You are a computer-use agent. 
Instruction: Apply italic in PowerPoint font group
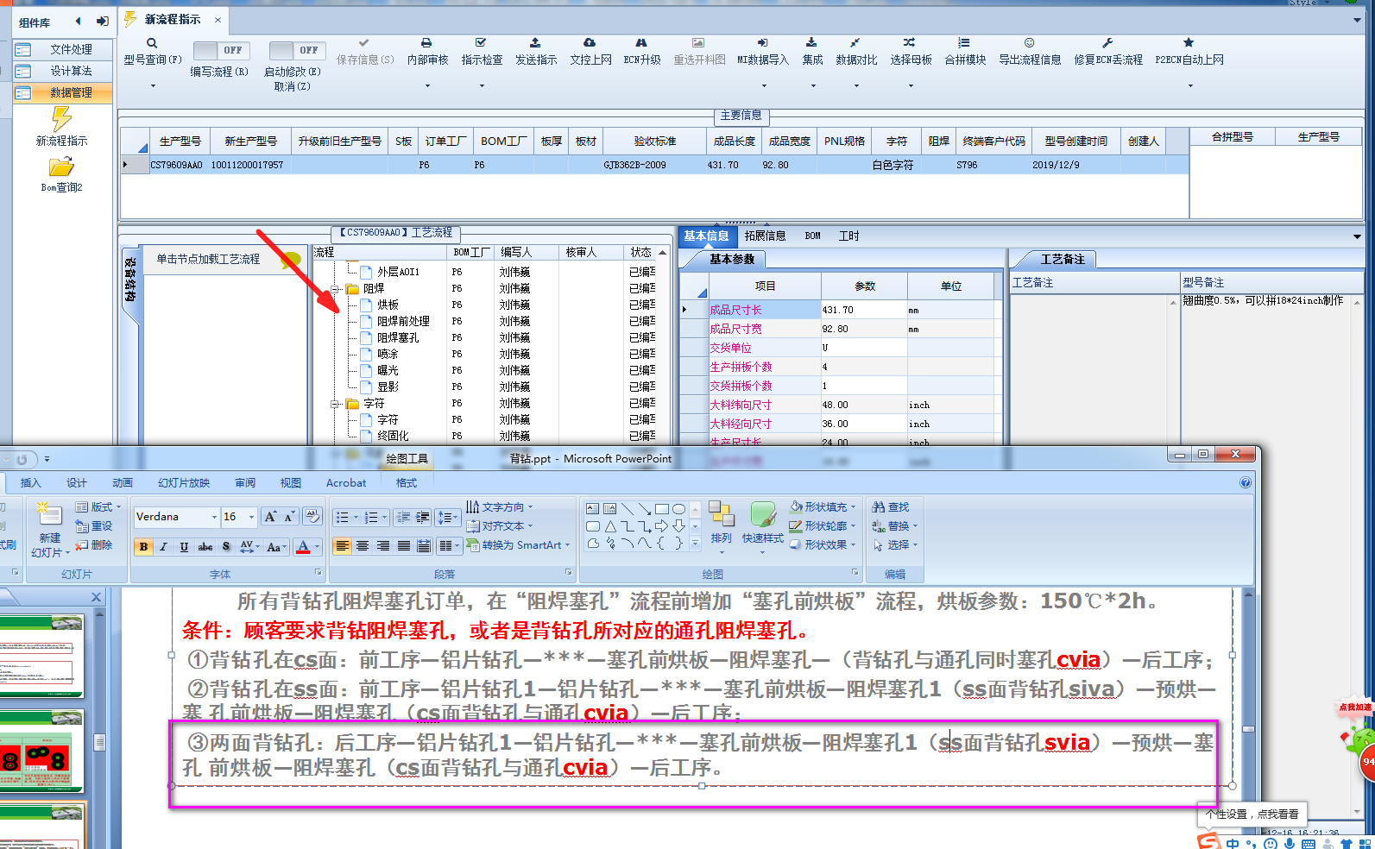pos(163,546)
